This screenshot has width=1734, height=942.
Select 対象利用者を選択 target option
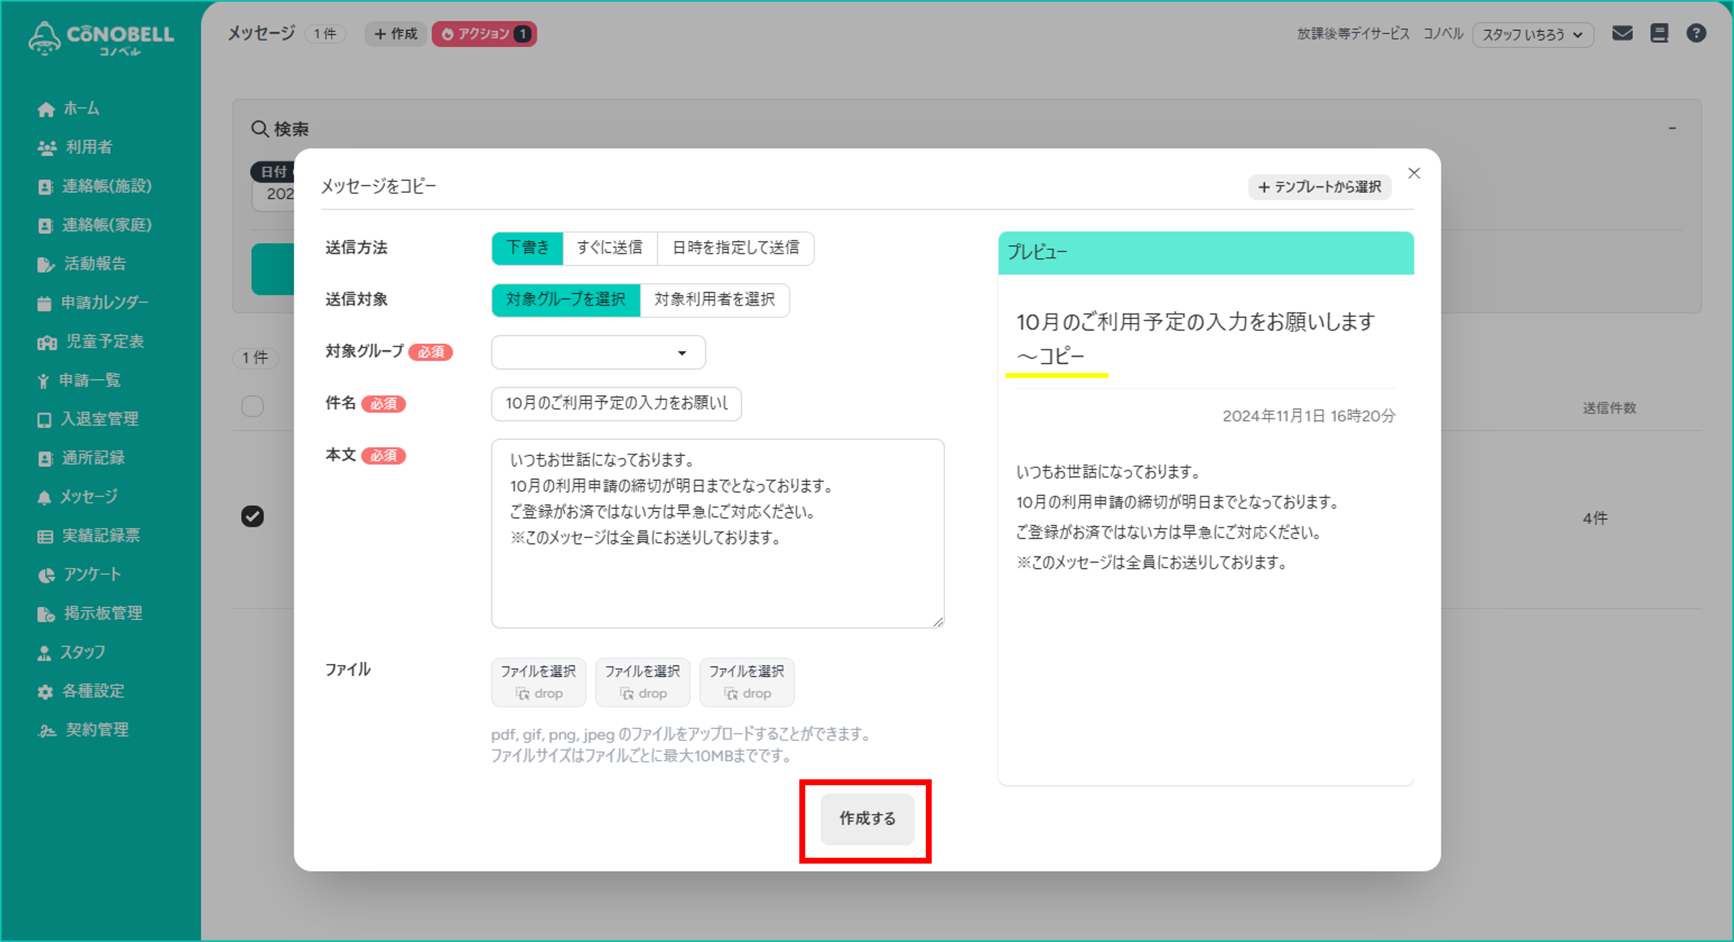click(x=715, y=300)
